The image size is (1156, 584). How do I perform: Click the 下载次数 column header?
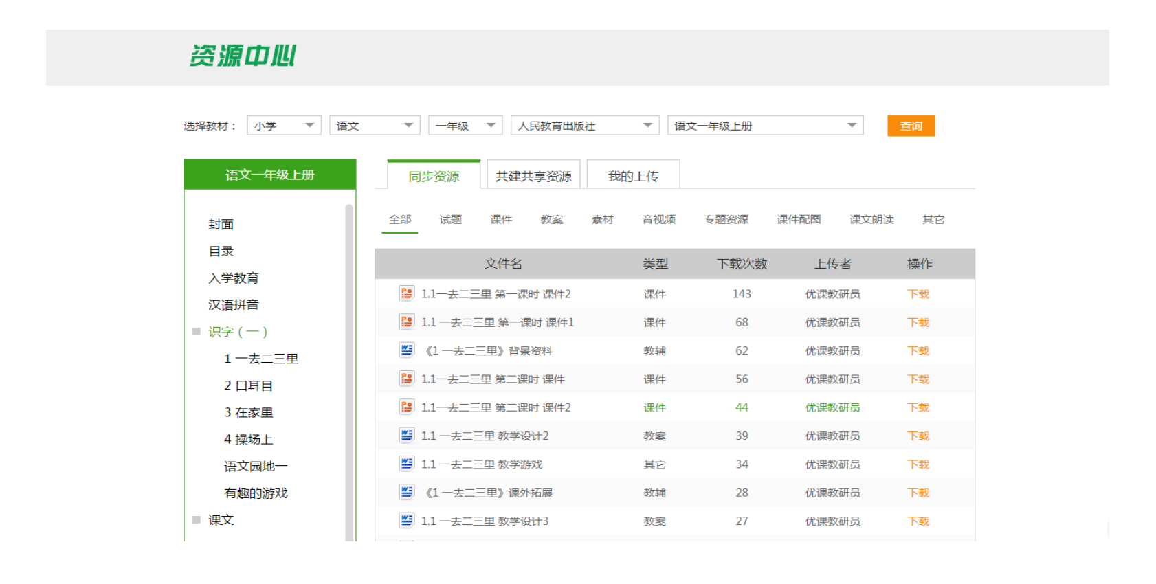[742, 264]
